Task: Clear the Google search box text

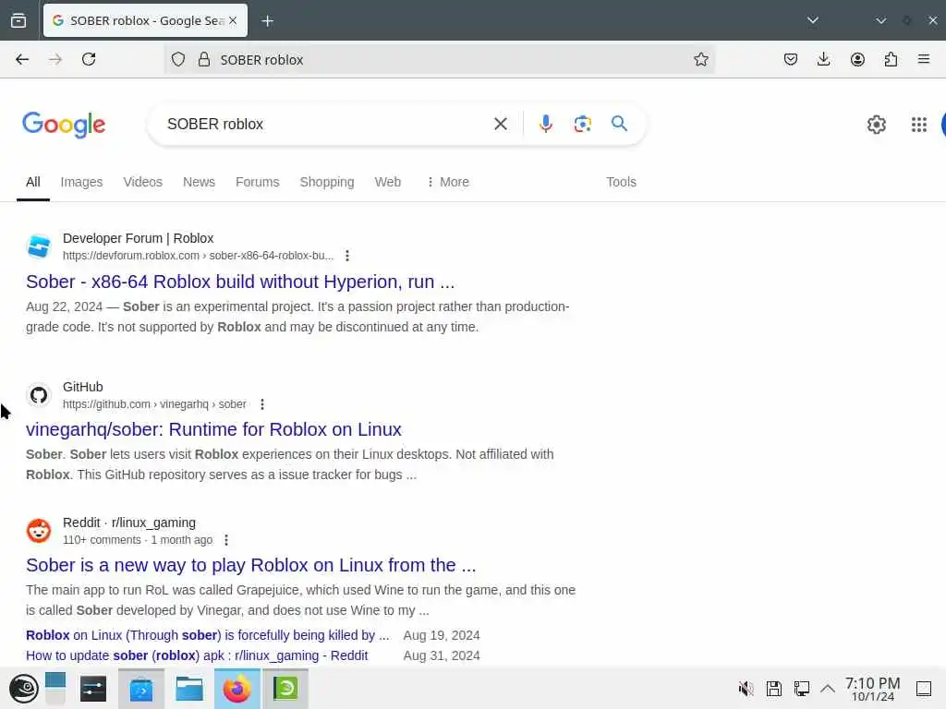Action: [500, 124]
